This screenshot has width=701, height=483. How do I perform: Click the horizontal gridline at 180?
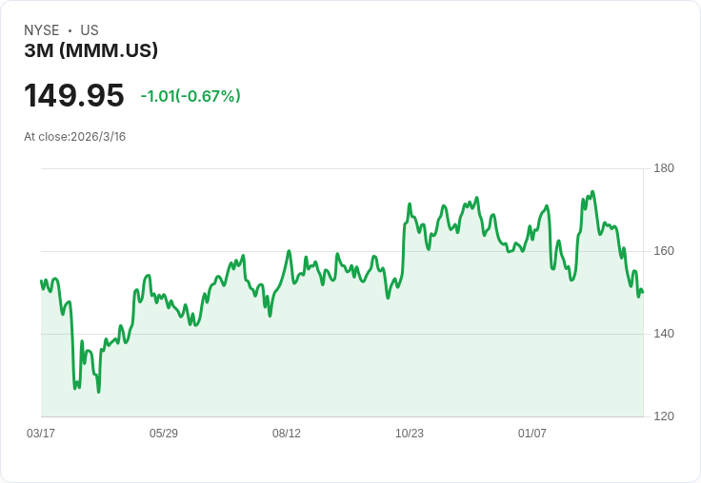pyautogui.click(x=343, y=169)
